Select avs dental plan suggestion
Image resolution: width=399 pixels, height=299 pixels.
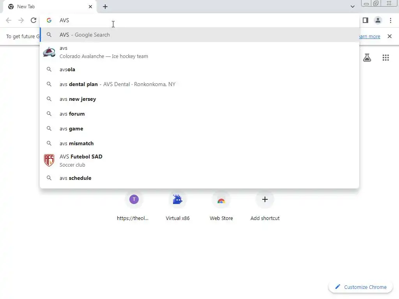pos(199,84)
